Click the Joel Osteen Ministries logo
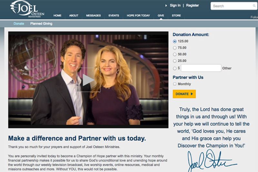 (27, 9)
